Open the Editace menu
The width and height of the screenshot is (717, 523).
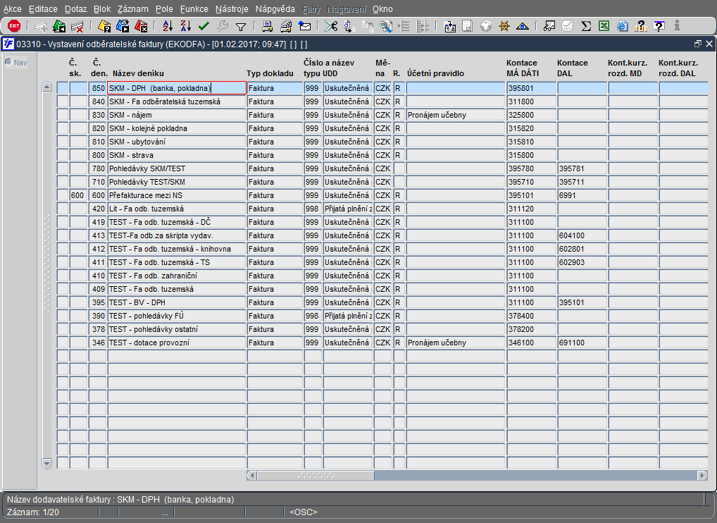(43, 8)
